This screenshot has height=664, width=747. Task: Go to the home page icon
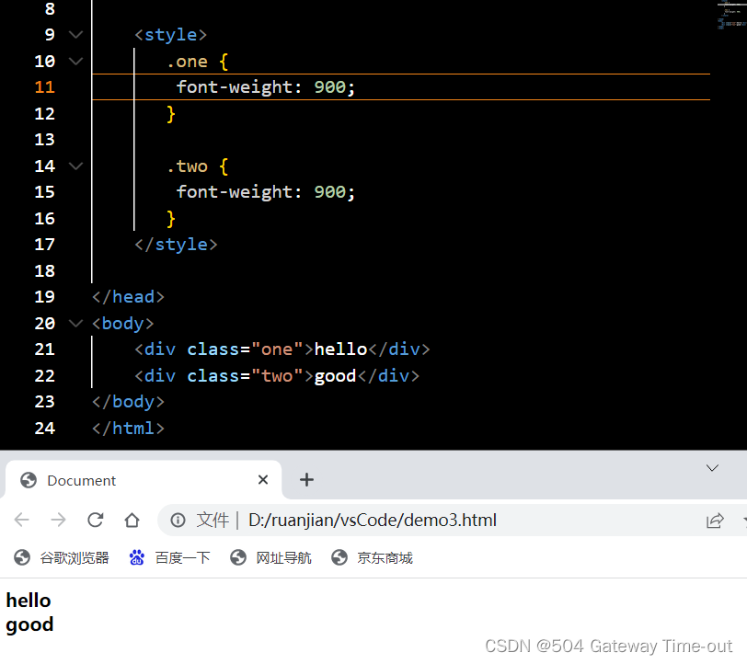click(132, 520)
